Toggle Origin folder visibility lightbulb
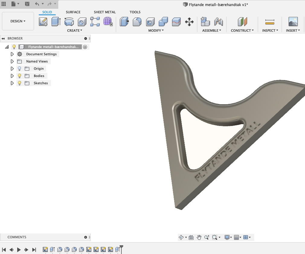Viewport: 305px width, 254px height. 19,69
